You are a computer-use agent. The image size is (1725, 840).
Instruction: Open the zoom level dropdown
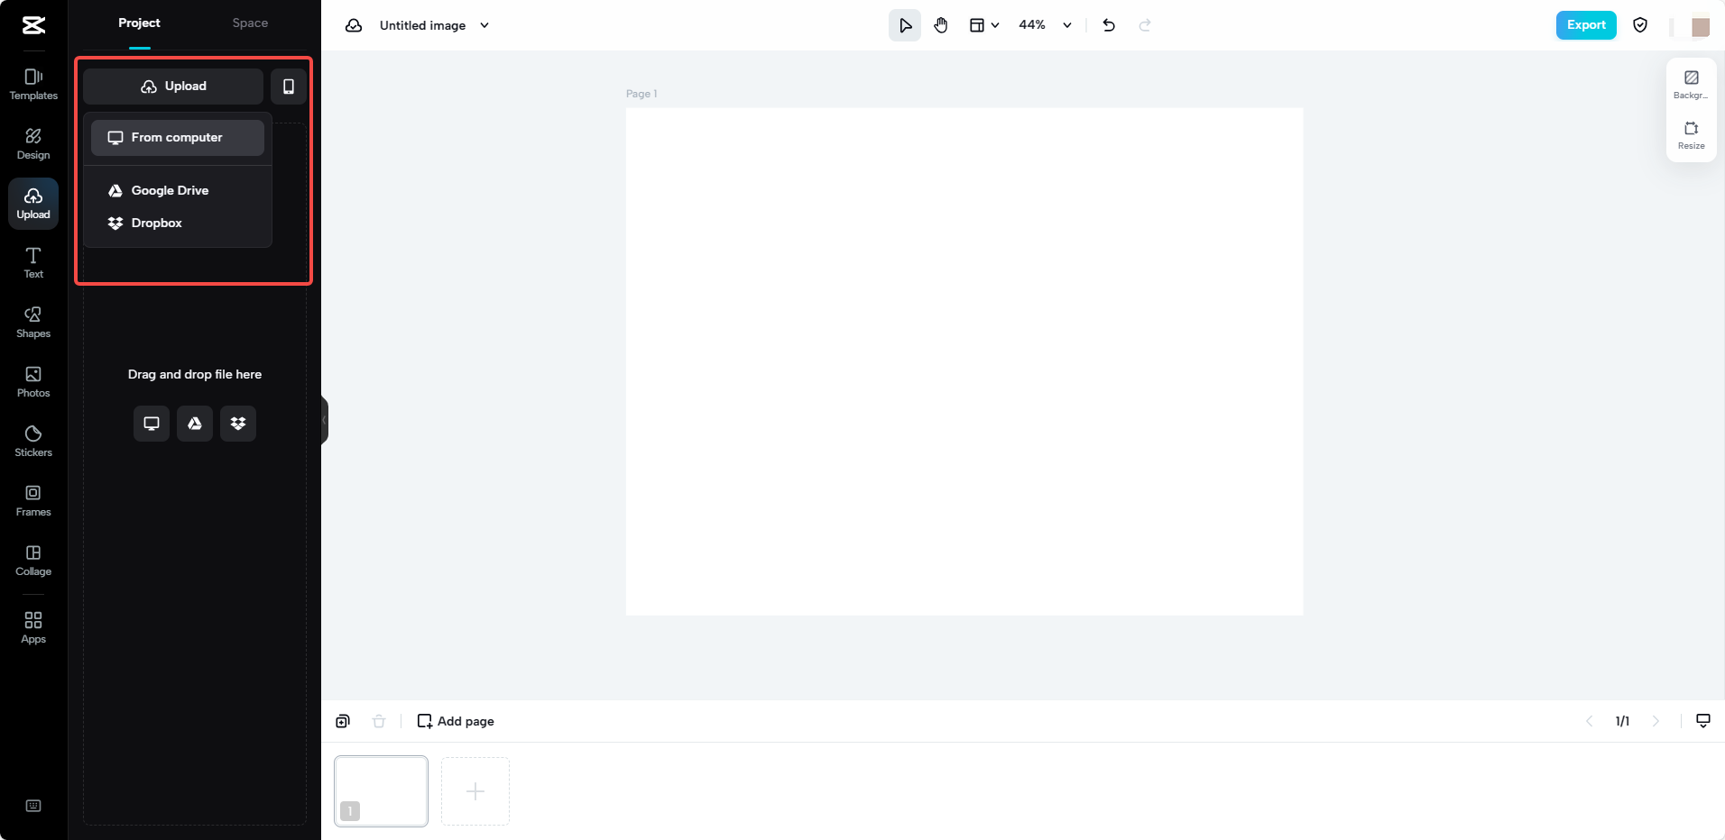[1065, 25]
